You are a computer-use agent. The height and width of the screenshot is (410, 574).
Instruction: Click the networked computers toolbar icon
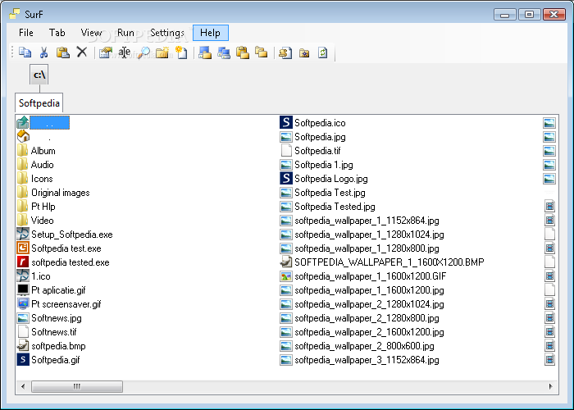coord(224,52)
